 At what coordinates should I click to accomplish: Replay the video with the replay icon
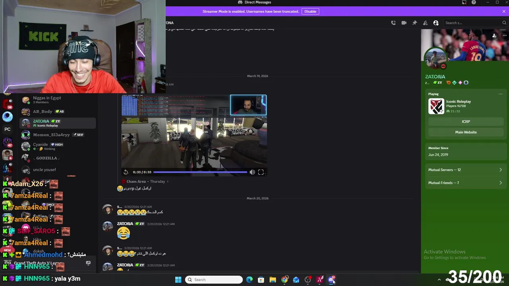[126, 172]
